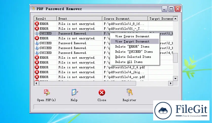The height and width of the screenshot is (123, 212).
Task: Click "File is not encrypted." in the 1_8_1f row
Action: click(77, 24)
